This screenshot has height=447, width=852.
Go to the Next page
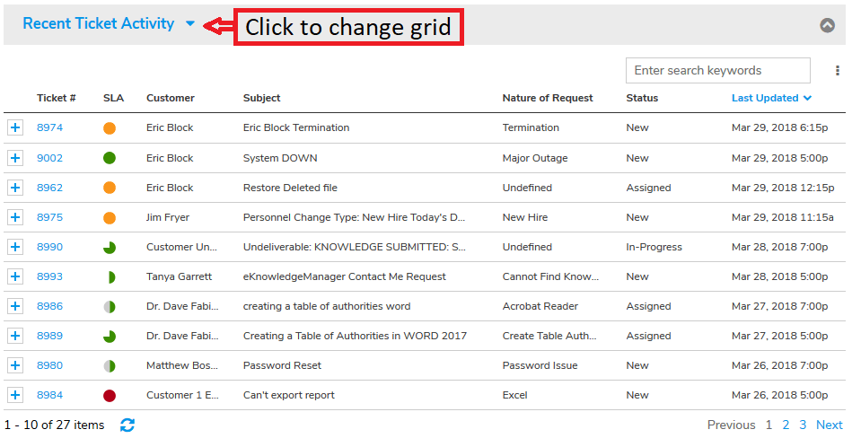click(830, 425)
